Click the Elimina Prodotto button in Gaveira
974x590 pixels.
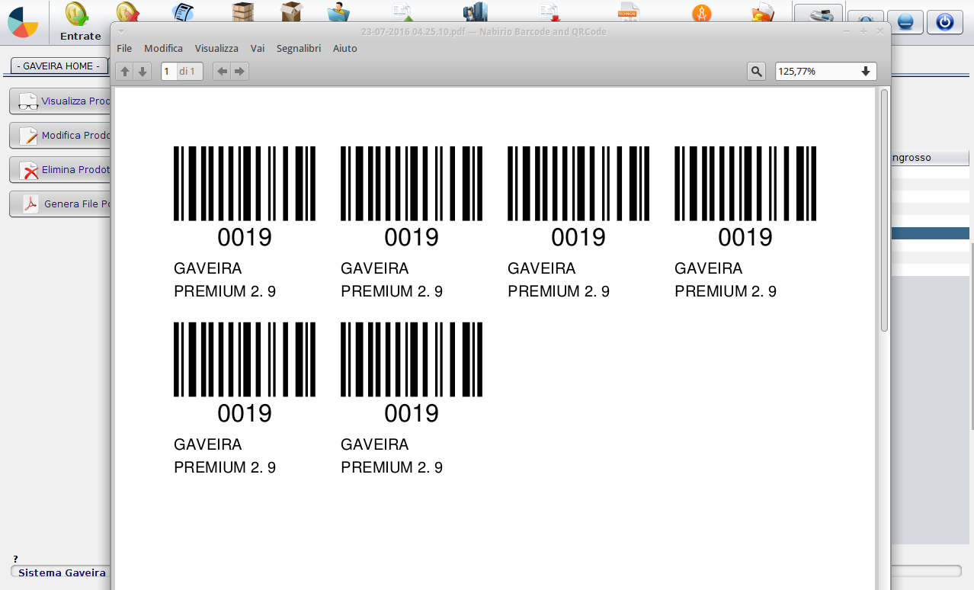point(61,169)
